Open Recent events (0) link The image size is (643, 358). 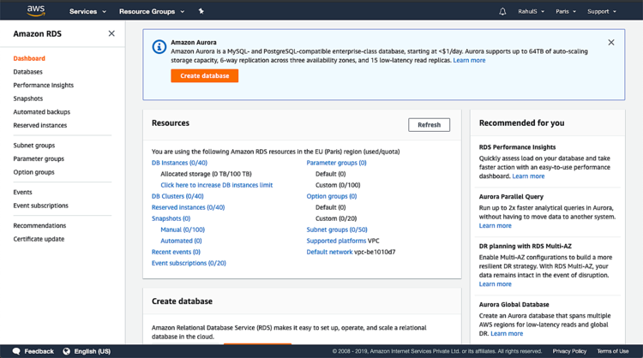pyautogui.click(x=176, y=252)
